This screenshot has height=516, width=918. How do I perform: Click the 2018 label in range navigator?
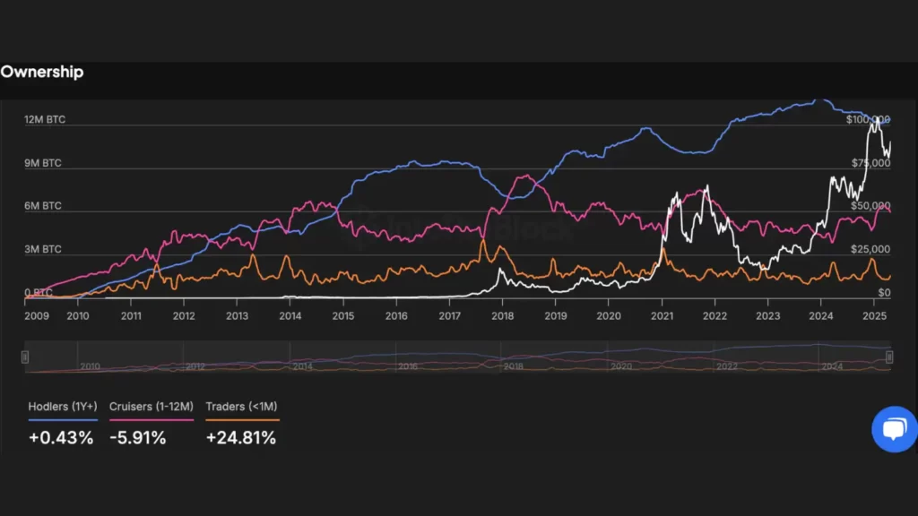tap(514, 366)
